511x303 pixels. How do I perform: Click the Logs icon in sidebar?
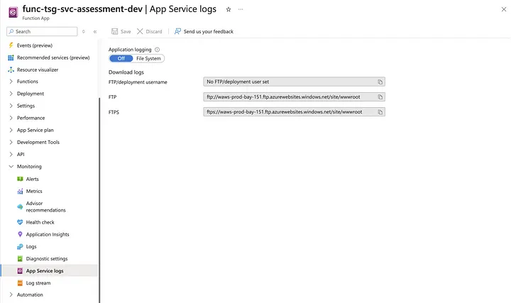point(20,247)
